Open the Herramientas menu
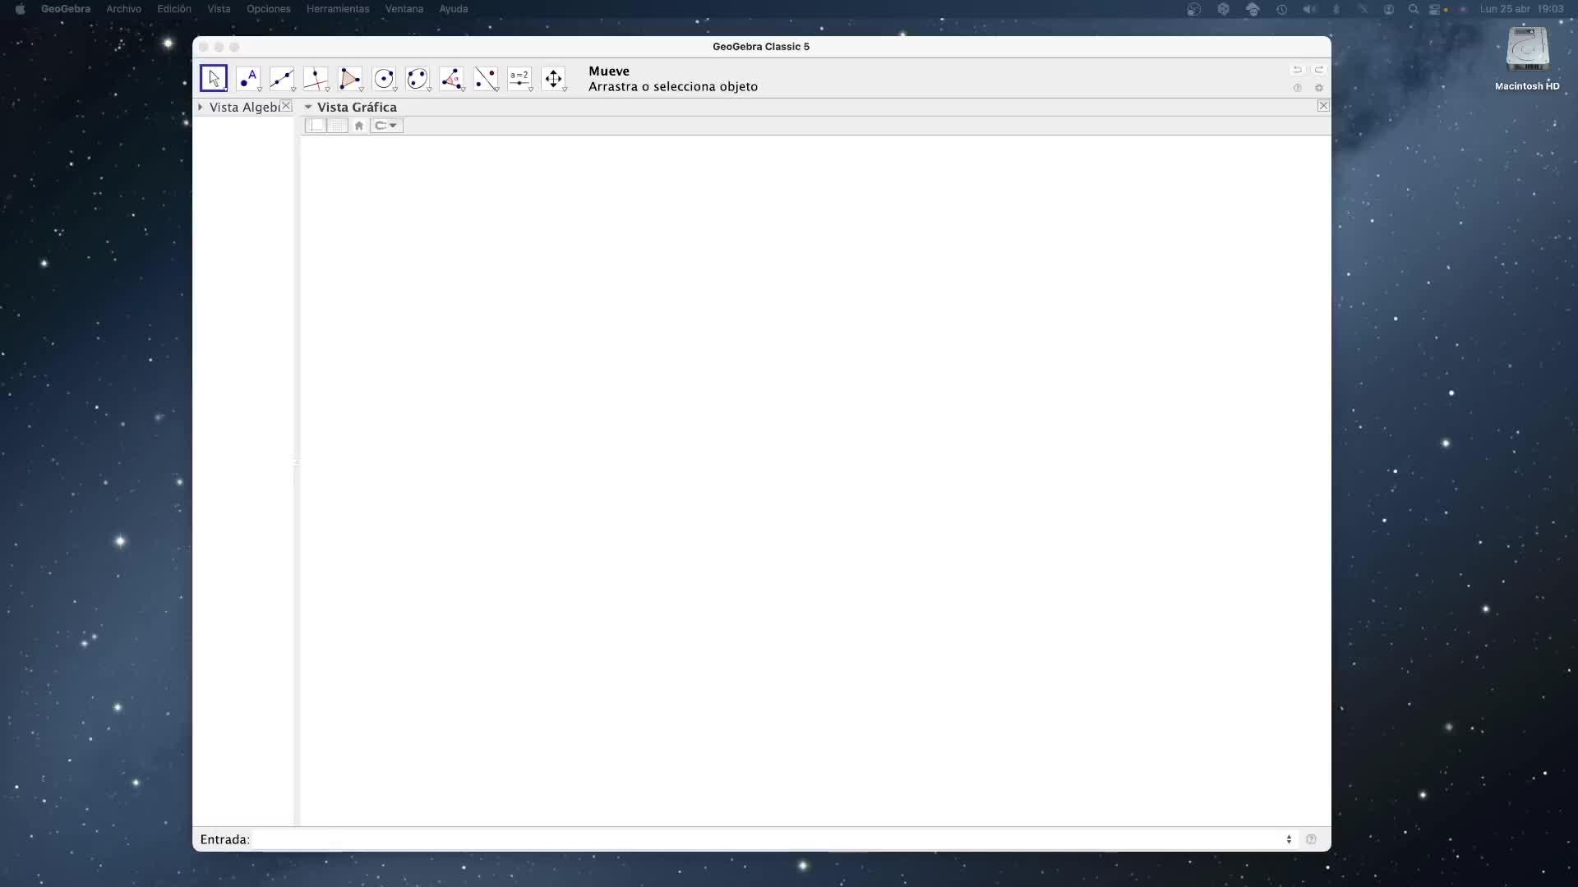Viewport: 1578px width, 887px height. tap(337, 9)
